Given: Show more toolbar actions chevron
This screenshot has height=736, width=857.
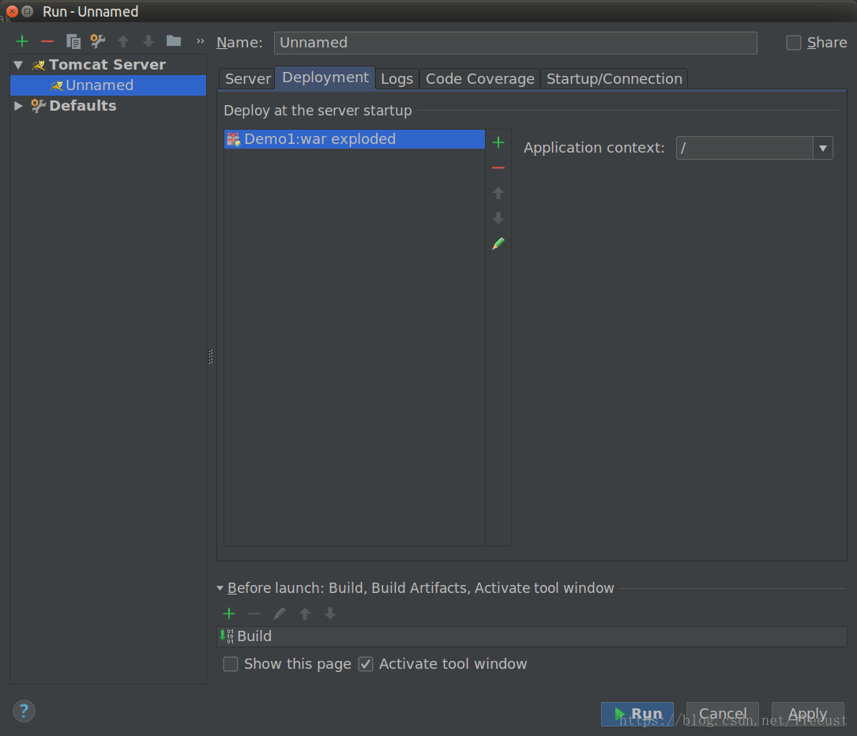Looking at the screenshot, I should [200, 41].
